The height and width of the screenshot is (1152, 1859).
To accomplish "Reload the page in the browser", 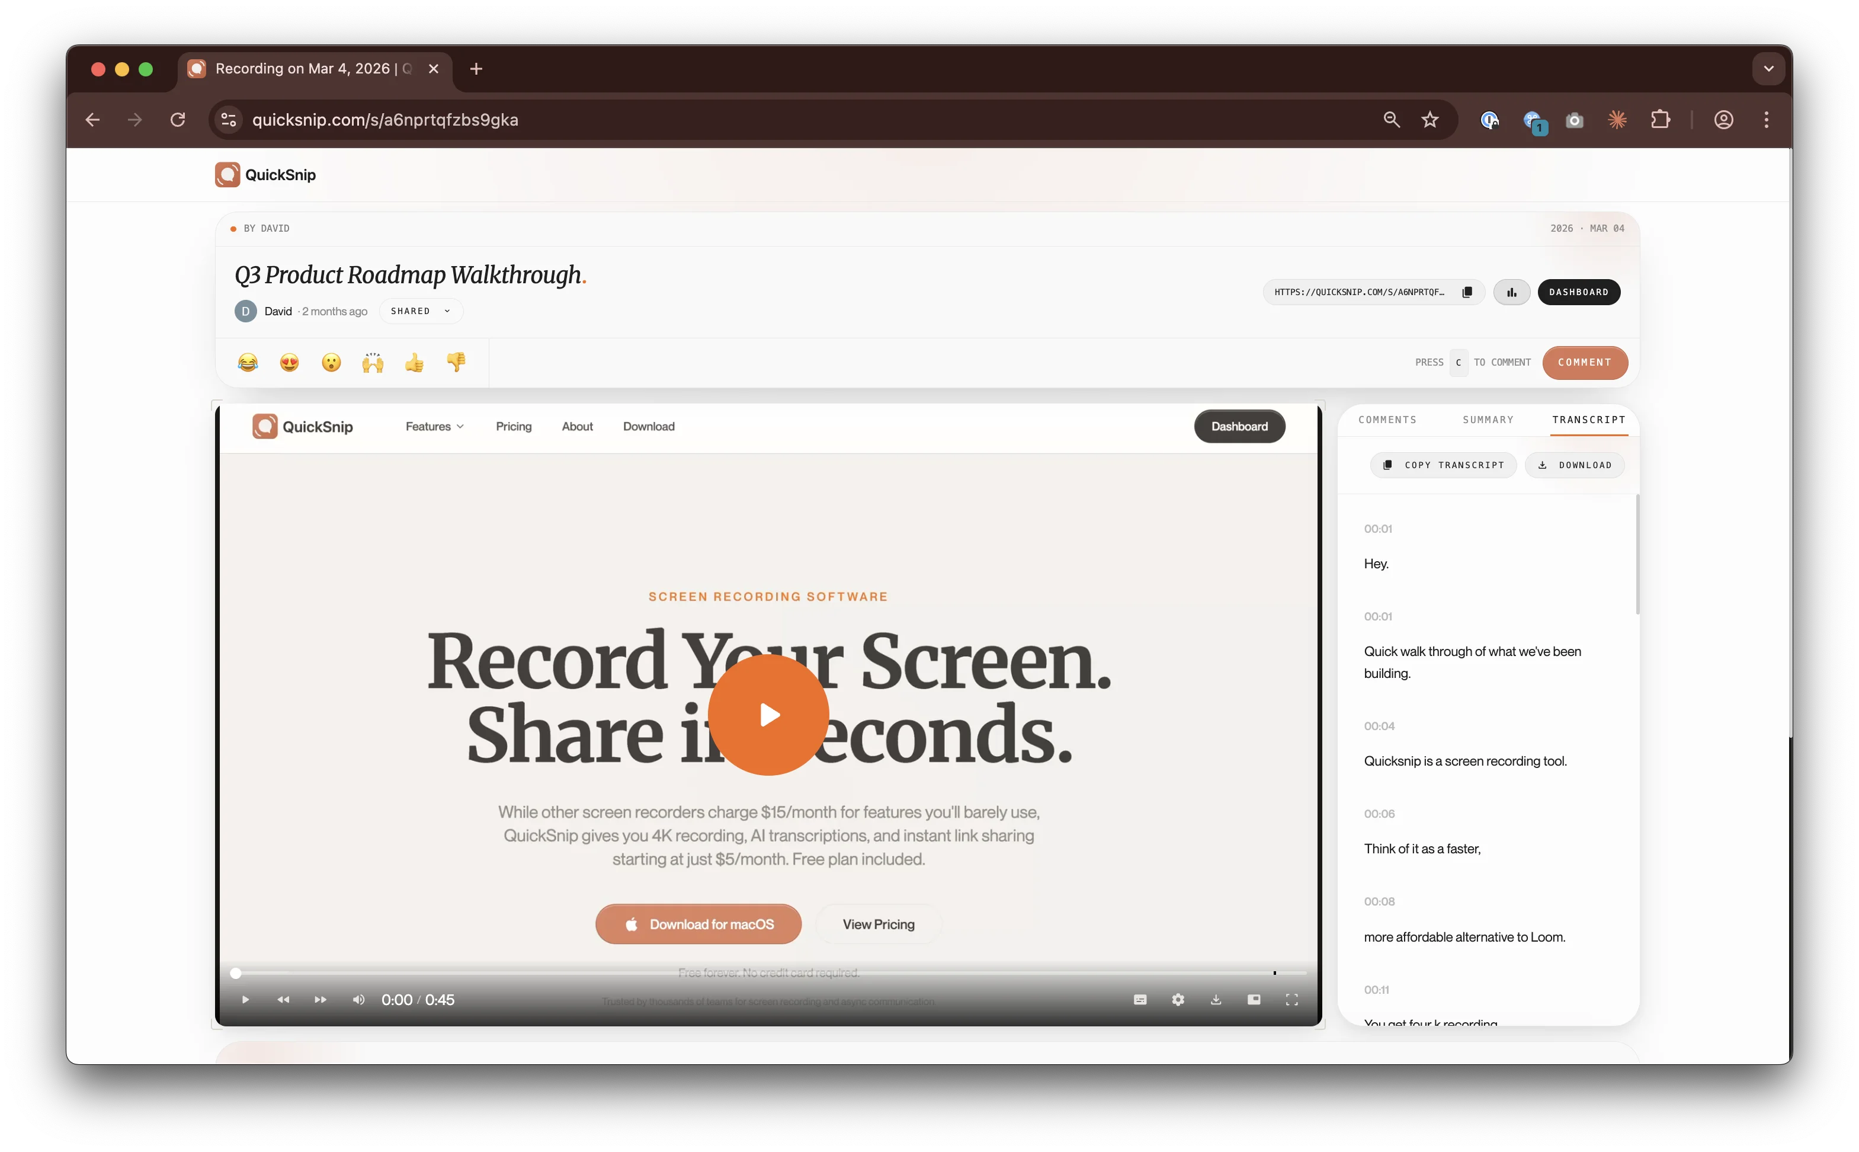I will (x=178, y=120).
